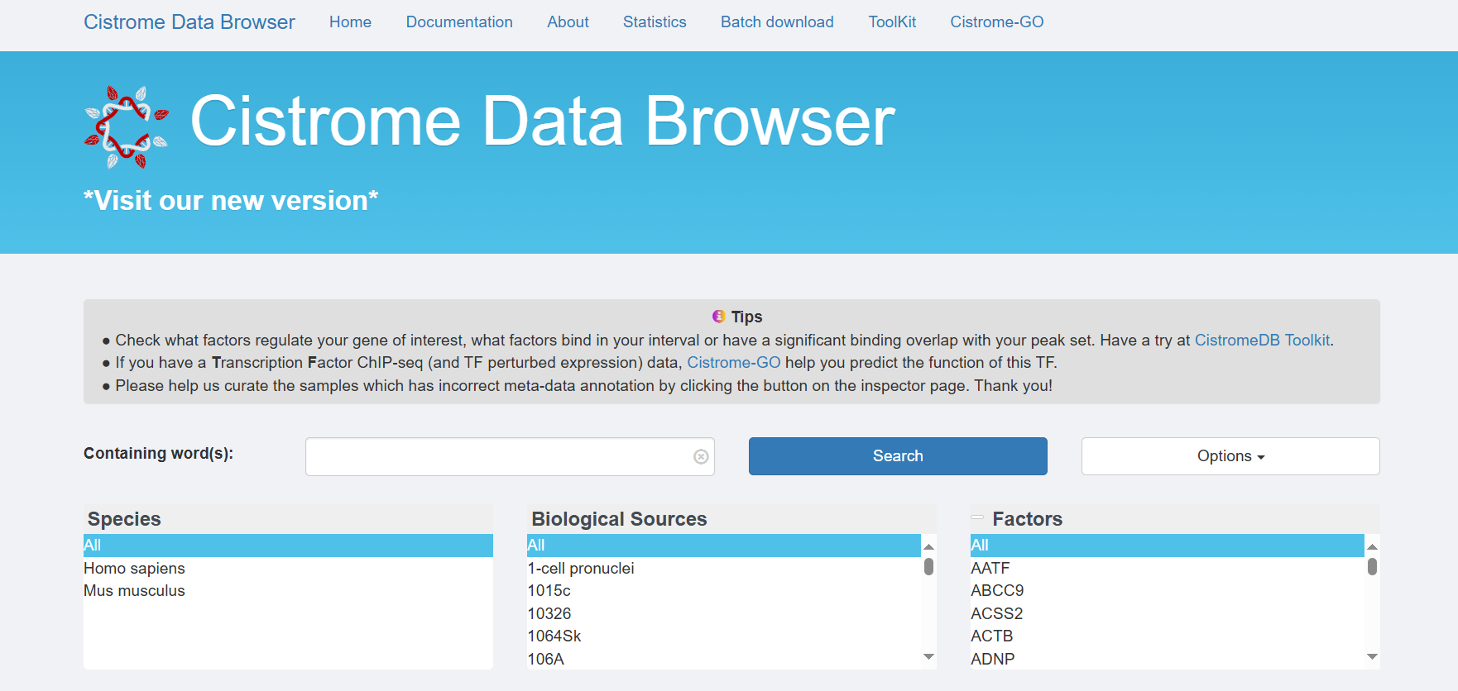Open the Home menu item

pyautogui.click(x=350, y=22)
